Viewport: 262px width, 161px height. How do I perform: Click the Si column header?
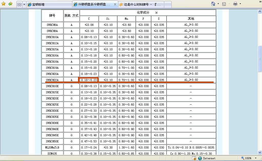point(108,19)
